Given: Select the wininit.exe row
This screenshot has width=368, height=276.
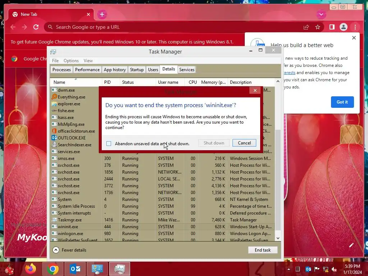Looking at the screenshot, I should pos(162,226).
